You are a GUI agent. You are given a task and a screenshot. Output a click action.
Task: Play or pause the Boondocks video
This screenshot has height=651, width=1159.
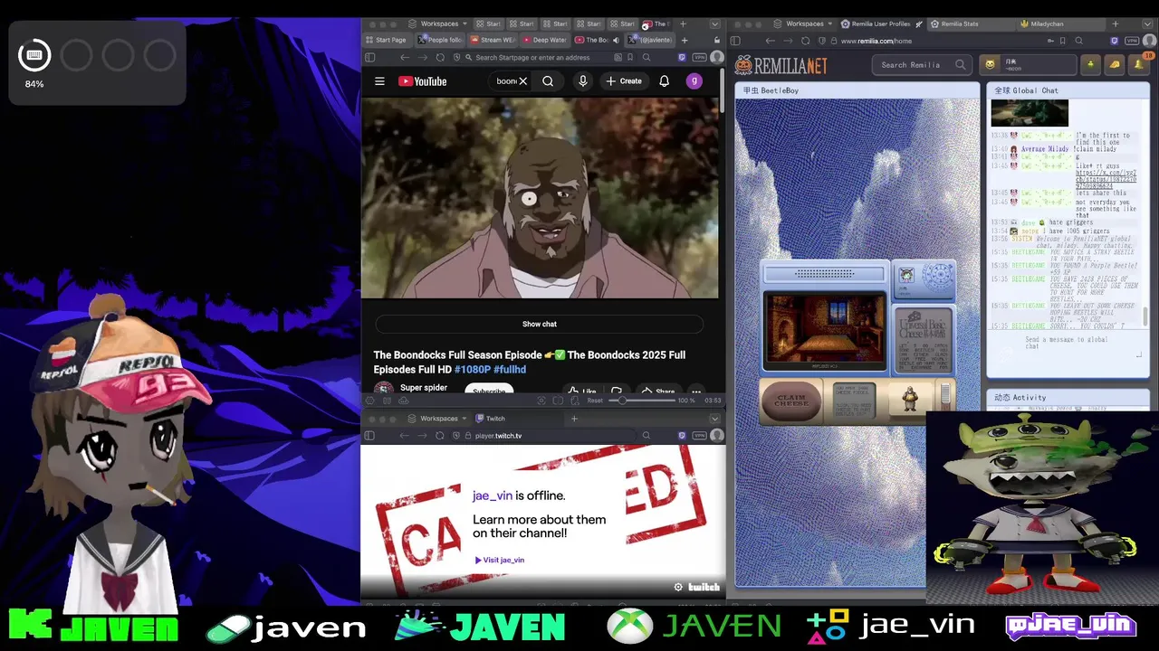[x=540, y=198]
